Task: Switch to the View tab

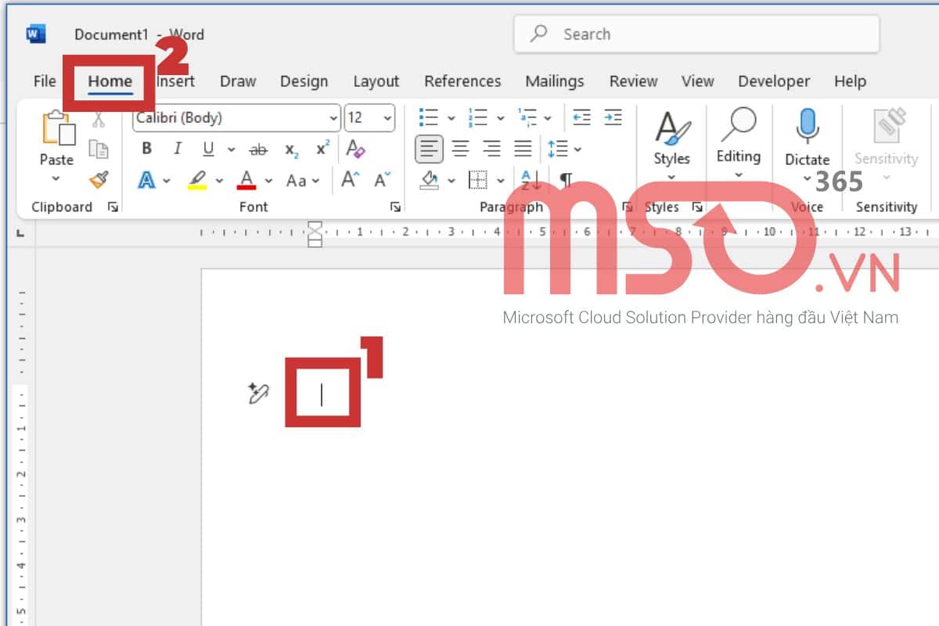Action: pyautogui.click(x=697, y=81)
